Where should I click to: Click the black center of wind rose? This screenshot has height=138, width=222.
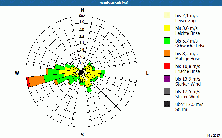pyautogui.click(x=82, y=72)
